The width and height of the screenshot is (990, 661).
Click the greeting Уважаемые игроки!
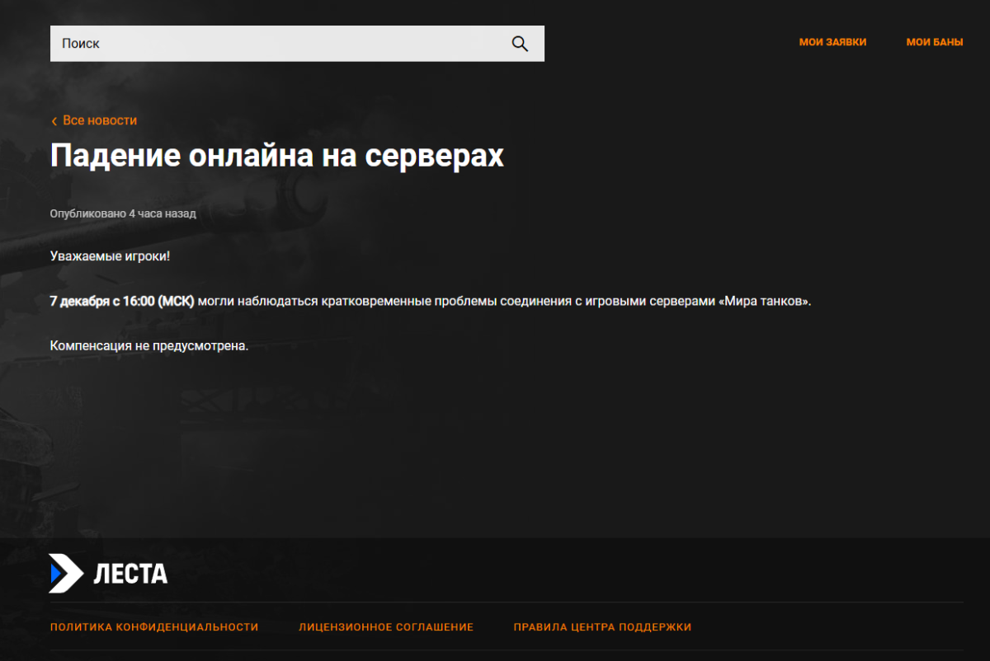(110, 256)
